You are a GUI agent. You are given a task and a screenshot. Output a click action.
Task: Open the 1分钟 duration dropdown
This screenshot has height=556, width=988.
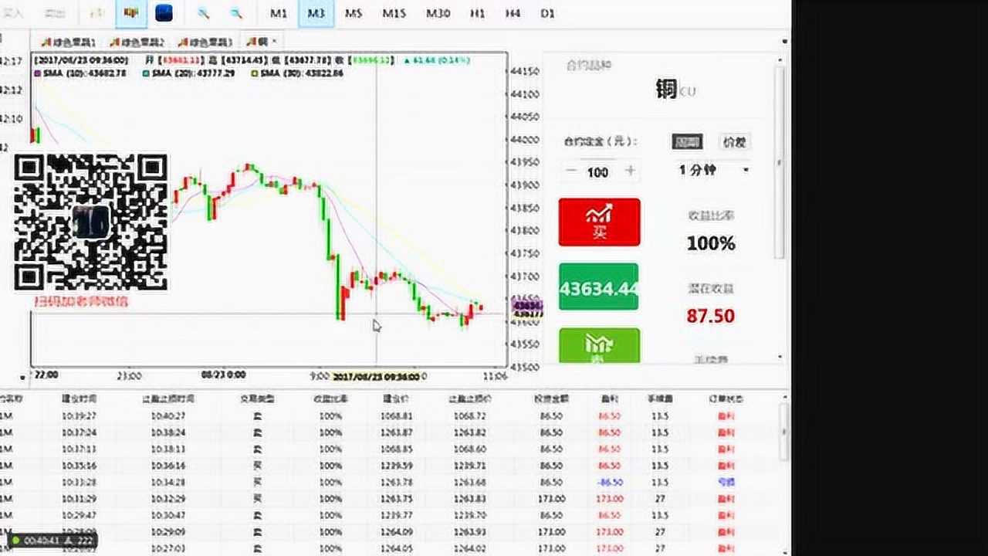point(713,170)
